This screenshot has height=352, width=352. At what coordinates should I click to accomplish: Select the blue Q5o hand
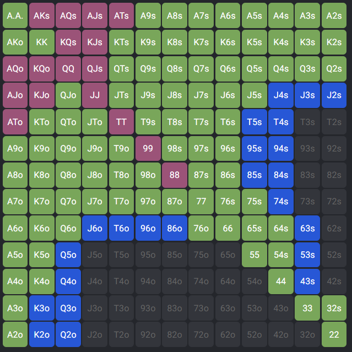(x=68, y=254)
